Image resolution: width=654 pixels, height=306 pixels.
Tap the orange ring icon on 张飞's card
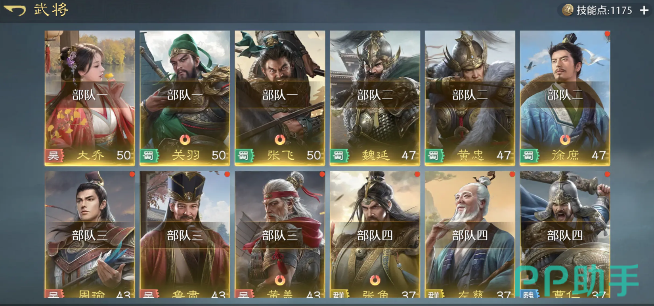click(280, 140)
